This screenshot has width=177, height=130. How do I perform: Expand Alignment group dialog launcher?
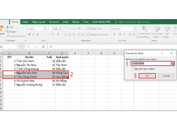110,41
